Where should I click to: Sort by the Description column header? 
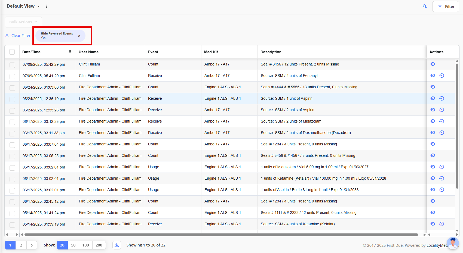click(271, 52)
